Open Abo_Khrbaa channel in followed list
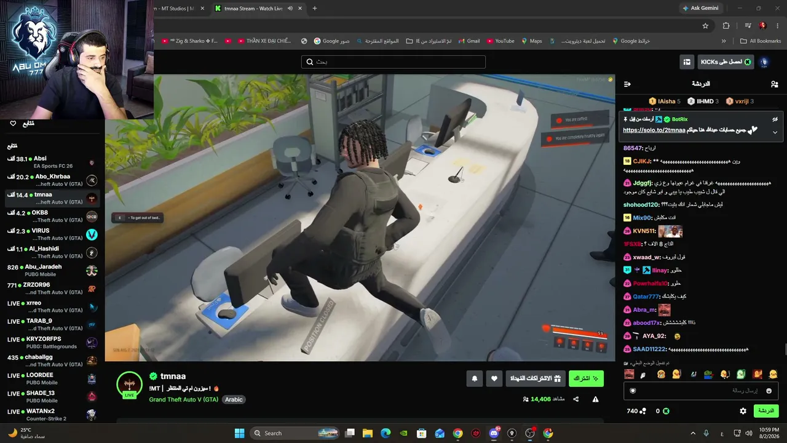Image resolution: width=787 pixels, height=443 pixels. pos(52,180)
